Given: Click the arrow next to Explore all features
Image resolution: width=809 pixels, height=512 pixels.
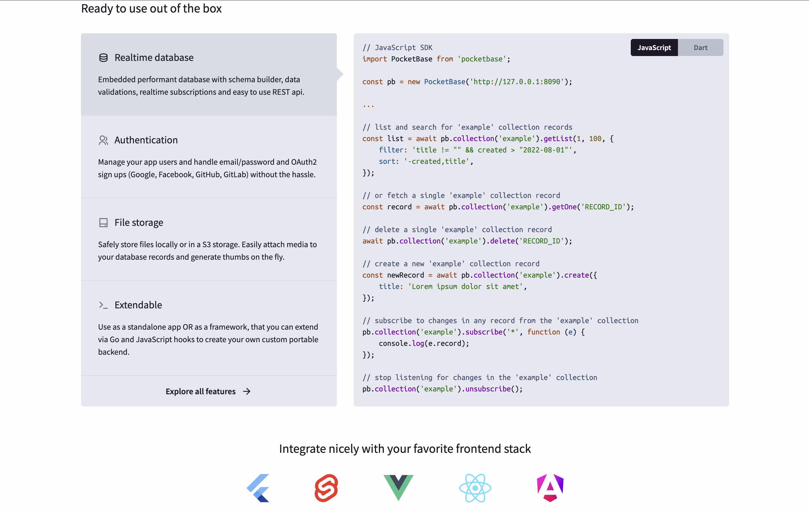Looking at the screenshot, I should point(247,391).
